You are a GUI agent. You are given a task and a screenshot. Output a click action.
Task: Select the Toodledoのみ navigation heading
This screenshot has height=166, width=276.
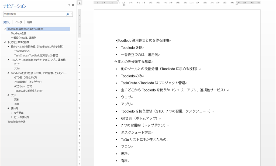pos(22,51)
